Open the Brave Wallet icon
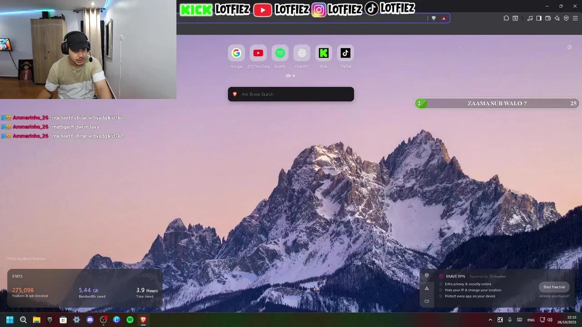The width and height of the screenshot is (582, 327). 548,18
